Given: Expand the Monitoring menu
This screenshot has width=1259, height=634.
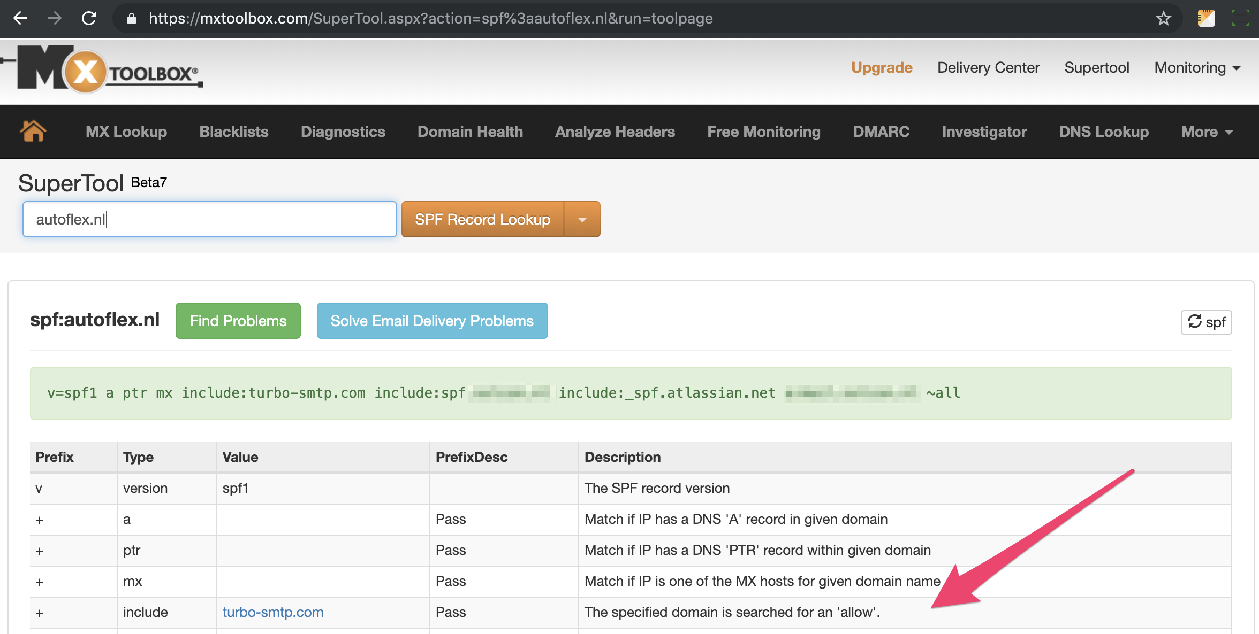Looking at the screenshot, I should (x=1197, y=68).
